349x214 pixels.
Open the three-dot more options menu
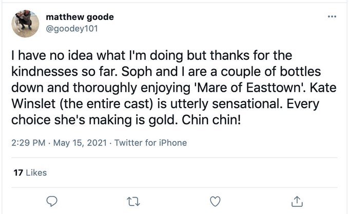tap(334, 17)
